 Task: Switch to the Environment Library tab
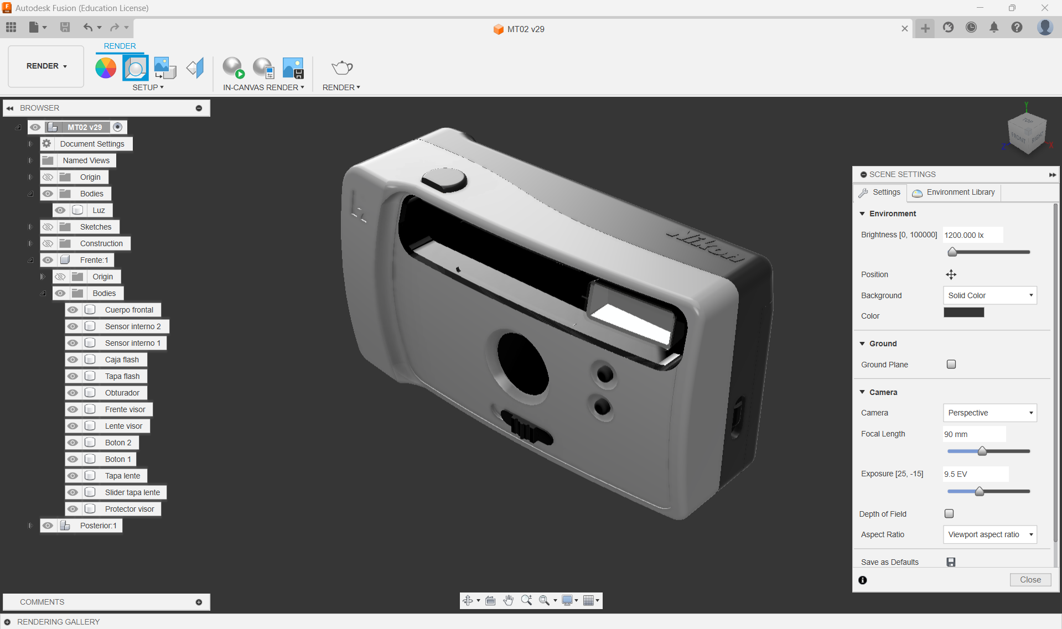click(954, 193)
